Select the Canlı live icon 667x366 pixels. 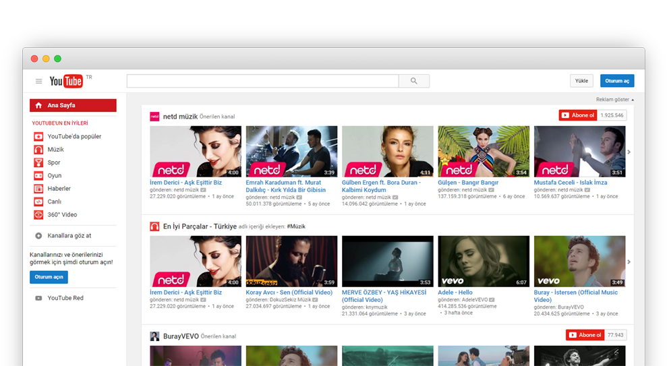[38, 202]
